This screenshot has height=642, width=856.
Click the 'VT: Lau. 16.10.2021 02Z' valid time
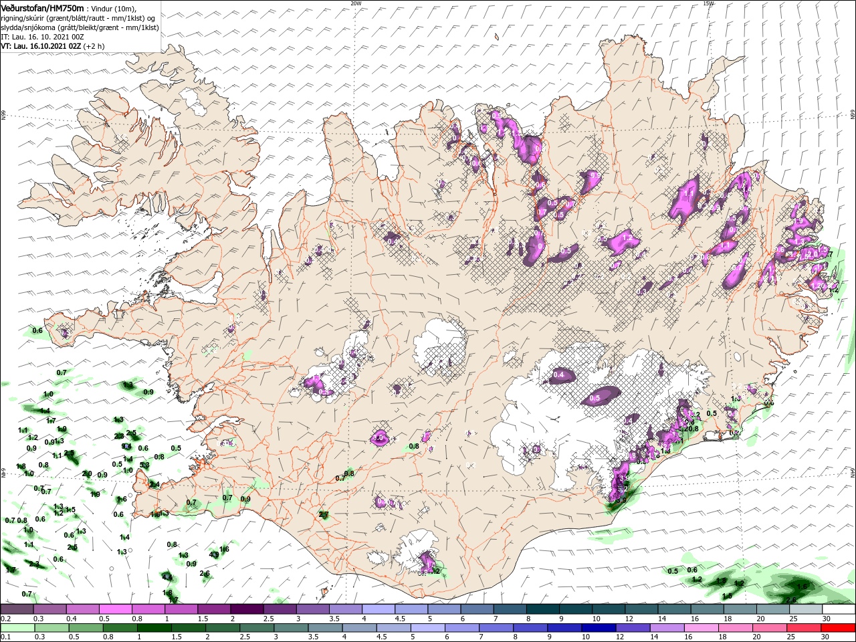[x=40, y=46]
